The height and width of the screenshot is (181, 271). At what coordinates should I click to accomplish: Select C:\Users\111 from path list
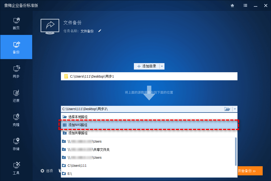pyautogui.click(x=148, y=166)
